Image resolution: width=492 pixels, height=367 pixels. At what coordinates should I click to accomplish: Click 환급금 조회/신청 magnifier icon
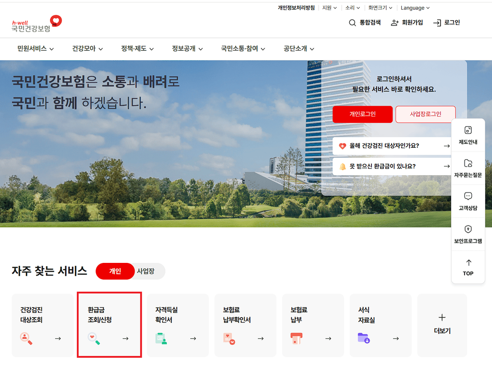click(94, 339)
